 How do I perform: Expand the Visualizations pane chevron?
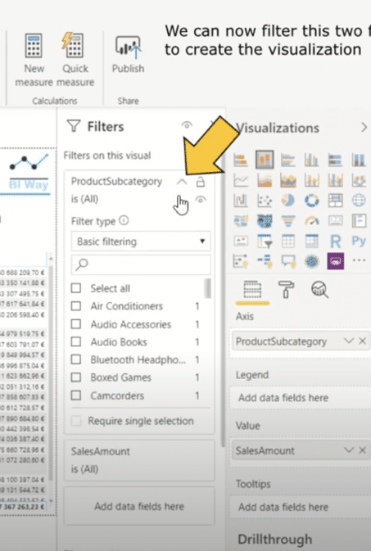[364, 128]
